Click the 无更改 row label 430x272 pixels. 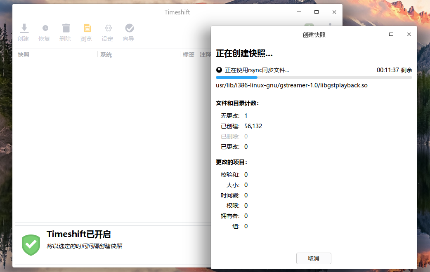point(230,116)
